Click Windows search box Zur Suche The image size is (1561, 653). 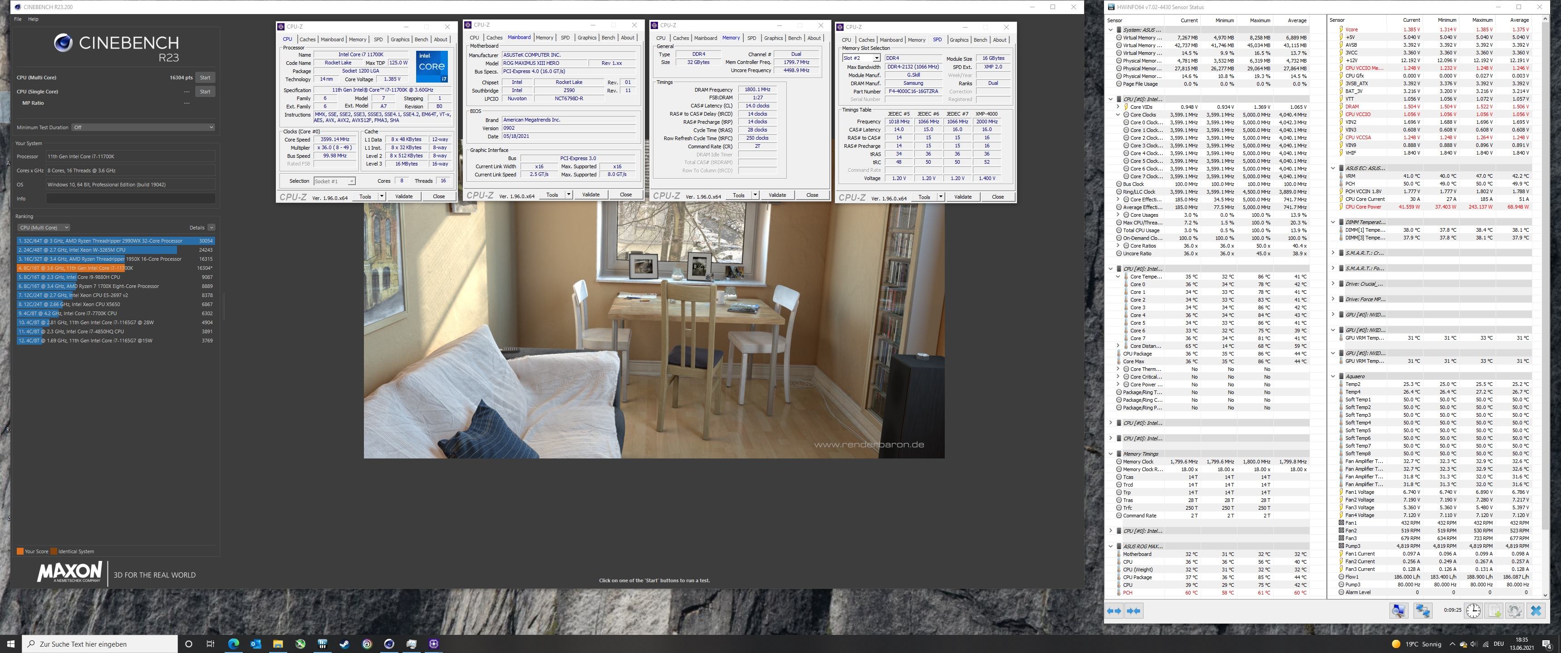tap(100, 643)
